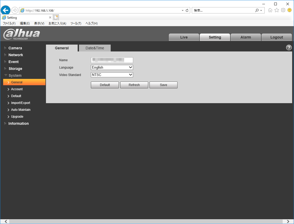
Task: Open the address bar history dropdown arrow
Action: pyautogui.click(x=183, y=11)
